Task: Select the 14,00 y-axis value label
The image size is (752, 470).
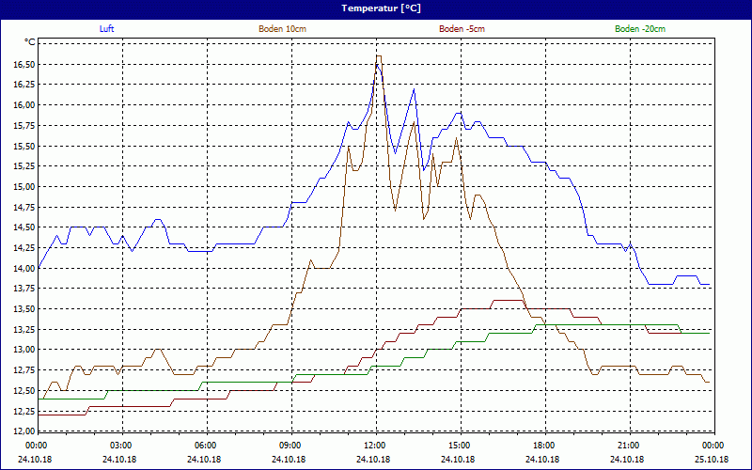Action: (x=24, y=269)
